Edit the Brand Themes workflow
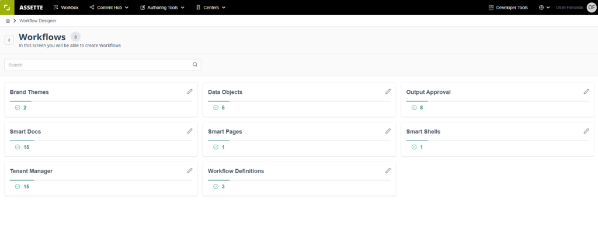The width and height of the screenshot is (598, 231). 190,92
